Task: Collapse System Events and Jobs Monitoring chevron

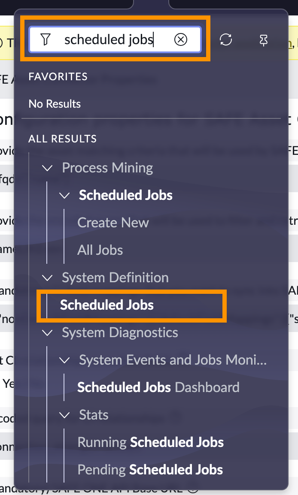Action: tap(64, 360)
